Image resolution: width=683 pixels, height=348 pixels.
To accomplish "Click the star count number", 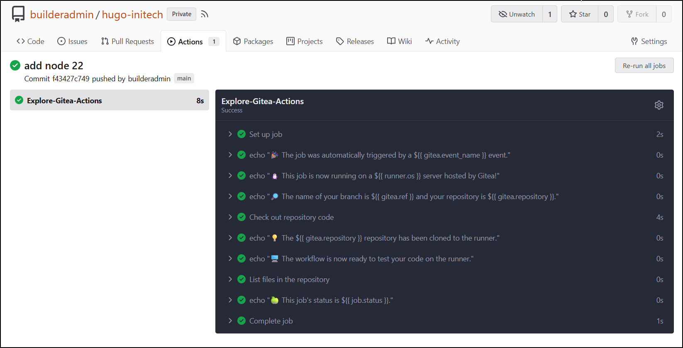I will pos(606,14).
